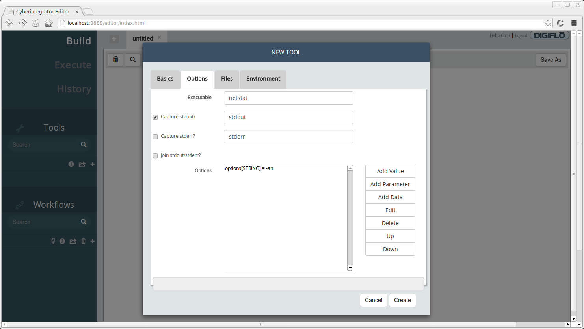The image size is (584, 329).
Task: Click the Workflows search magnifier icon
Action: pyautogui.click(x=84, y=222)
